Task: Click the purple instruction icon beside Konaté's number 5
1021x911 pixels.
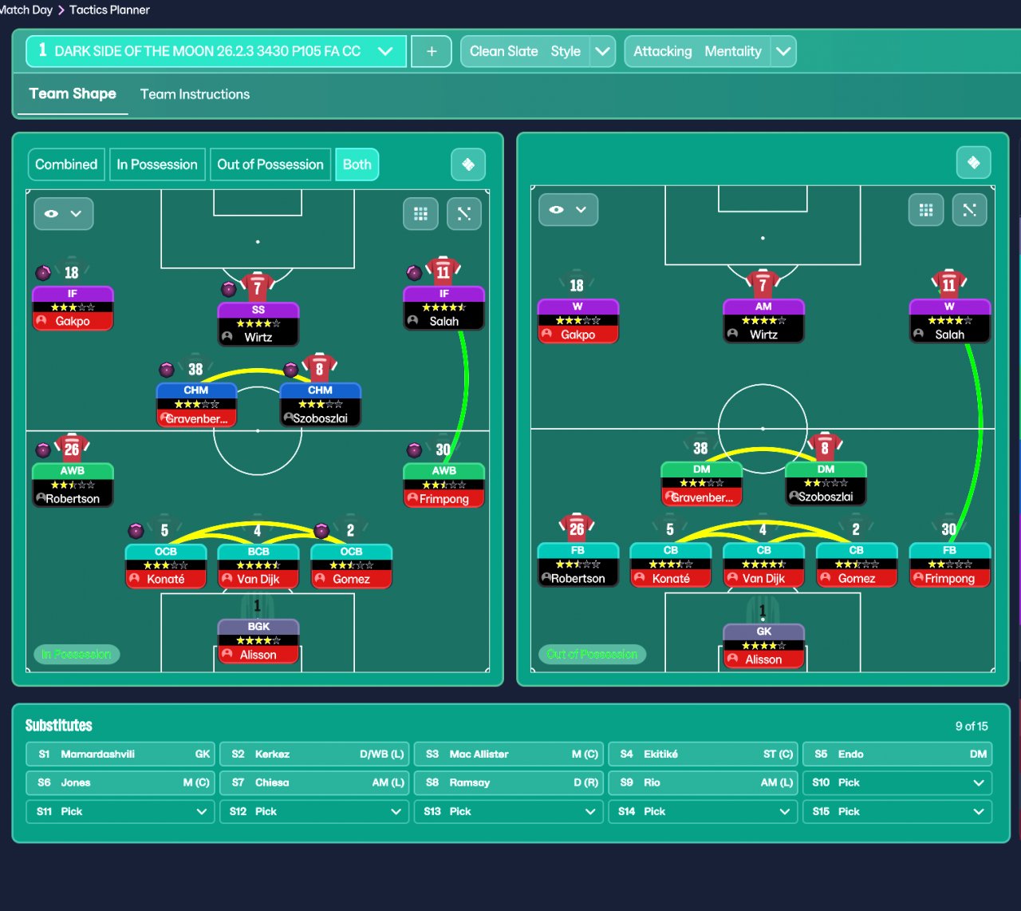Action: [136, 530]
